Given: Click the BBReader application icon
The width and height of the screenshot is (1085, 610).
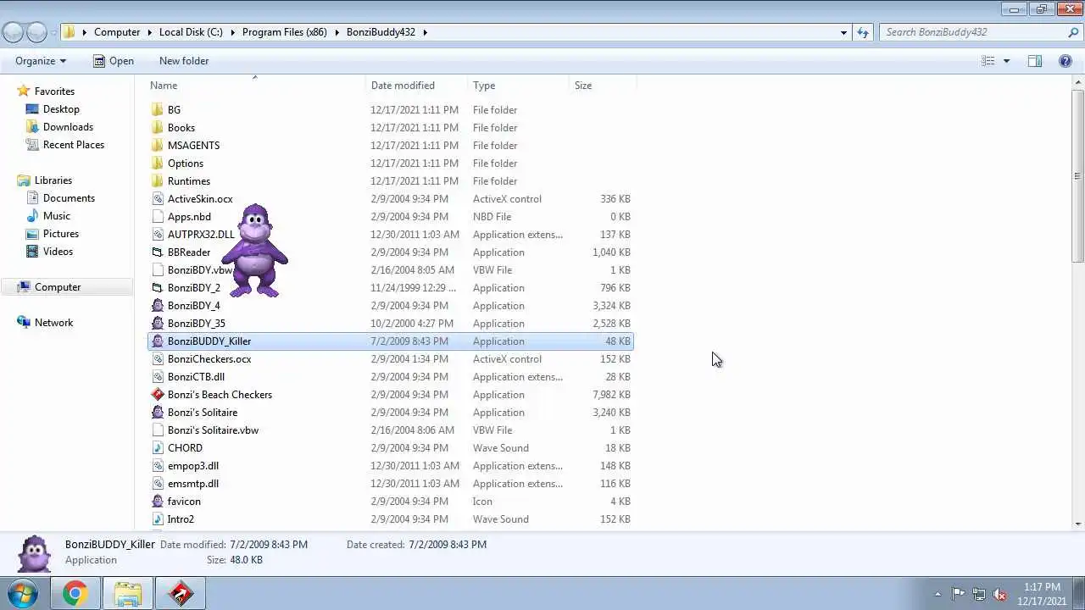Looking at the screenshot, I should point(157,252).
